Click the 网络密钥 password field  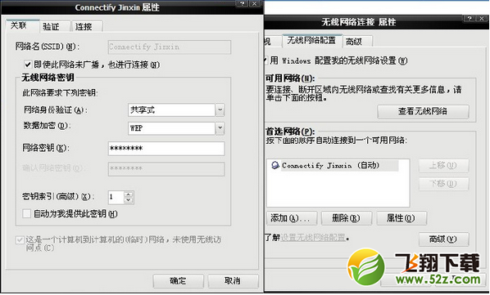166,149
